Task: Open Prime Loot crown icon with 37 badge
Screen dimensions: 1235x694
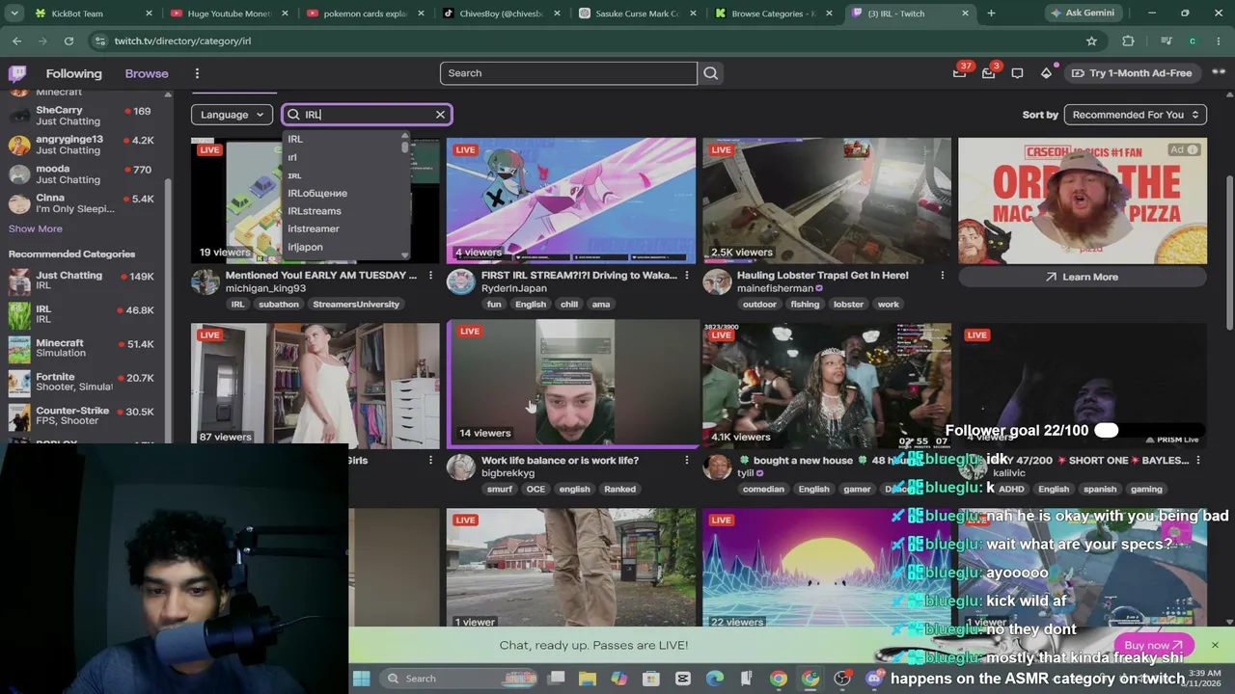Action: point(960,73)
